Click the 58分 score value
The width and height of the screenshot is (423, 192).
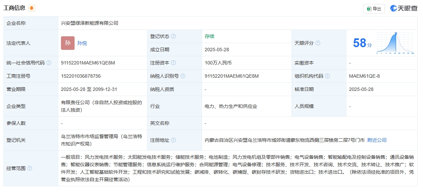coord(362,43)
